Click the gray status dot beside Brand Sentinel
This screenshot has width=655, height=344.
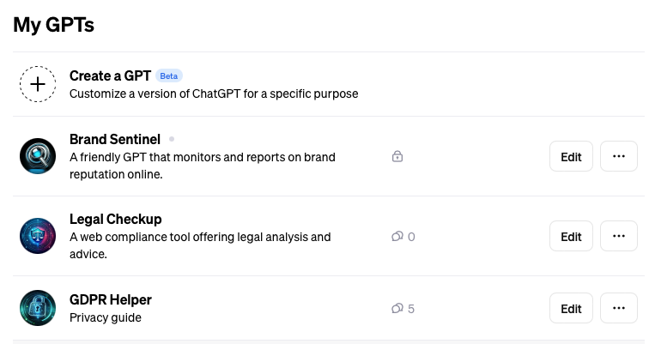pos(172,139)
